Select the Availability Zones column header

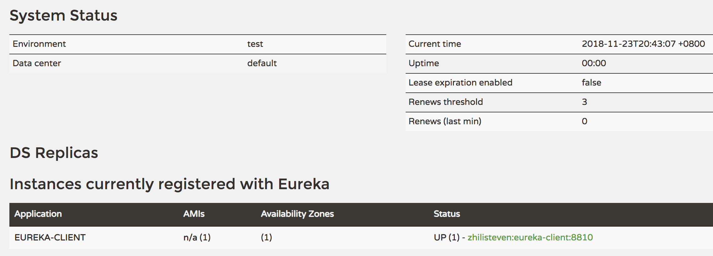pyautogui.click(x=297, y=214)
